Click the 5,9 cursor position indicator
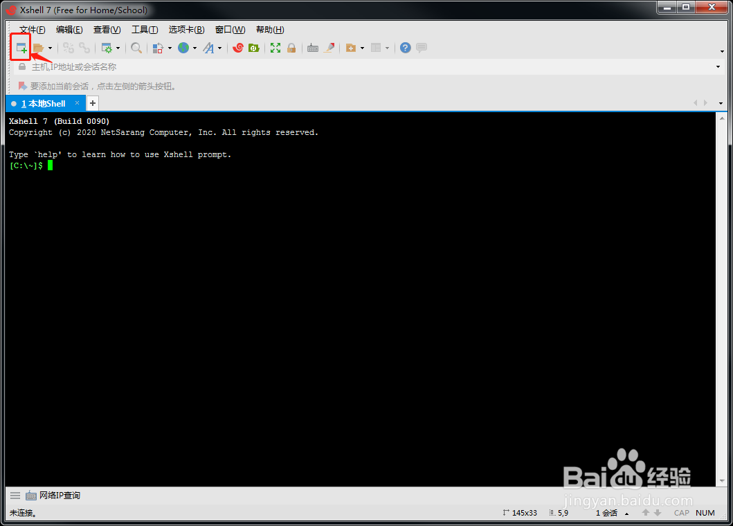Screen dimensions: 733x526 click(559, 513)
